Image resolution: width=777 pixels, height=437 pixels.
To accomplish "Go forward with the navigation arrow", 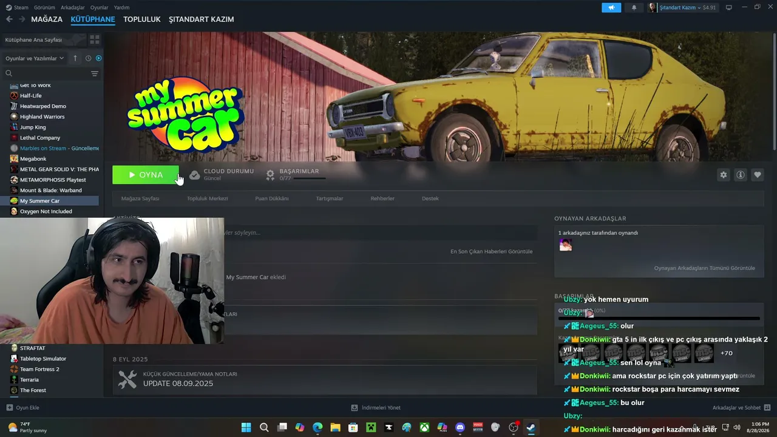I will (x=22, y=19).
